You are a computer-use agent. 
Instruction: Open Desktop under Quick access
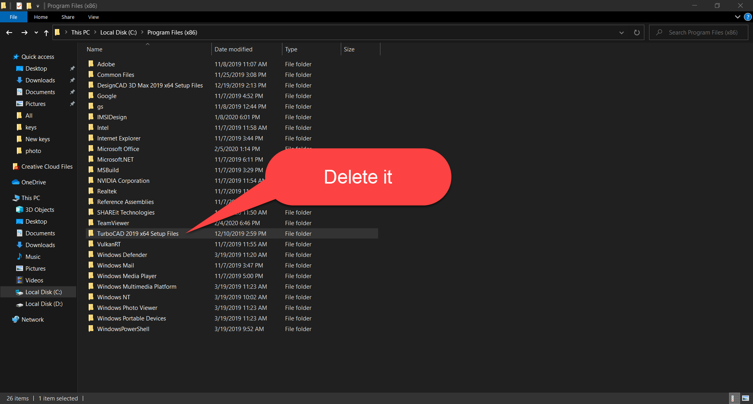(36, 69)
